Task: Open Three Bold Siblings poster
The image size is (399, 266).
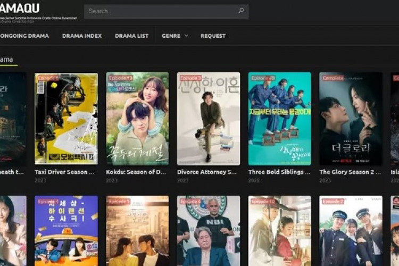Action: [x=280, y=119]
